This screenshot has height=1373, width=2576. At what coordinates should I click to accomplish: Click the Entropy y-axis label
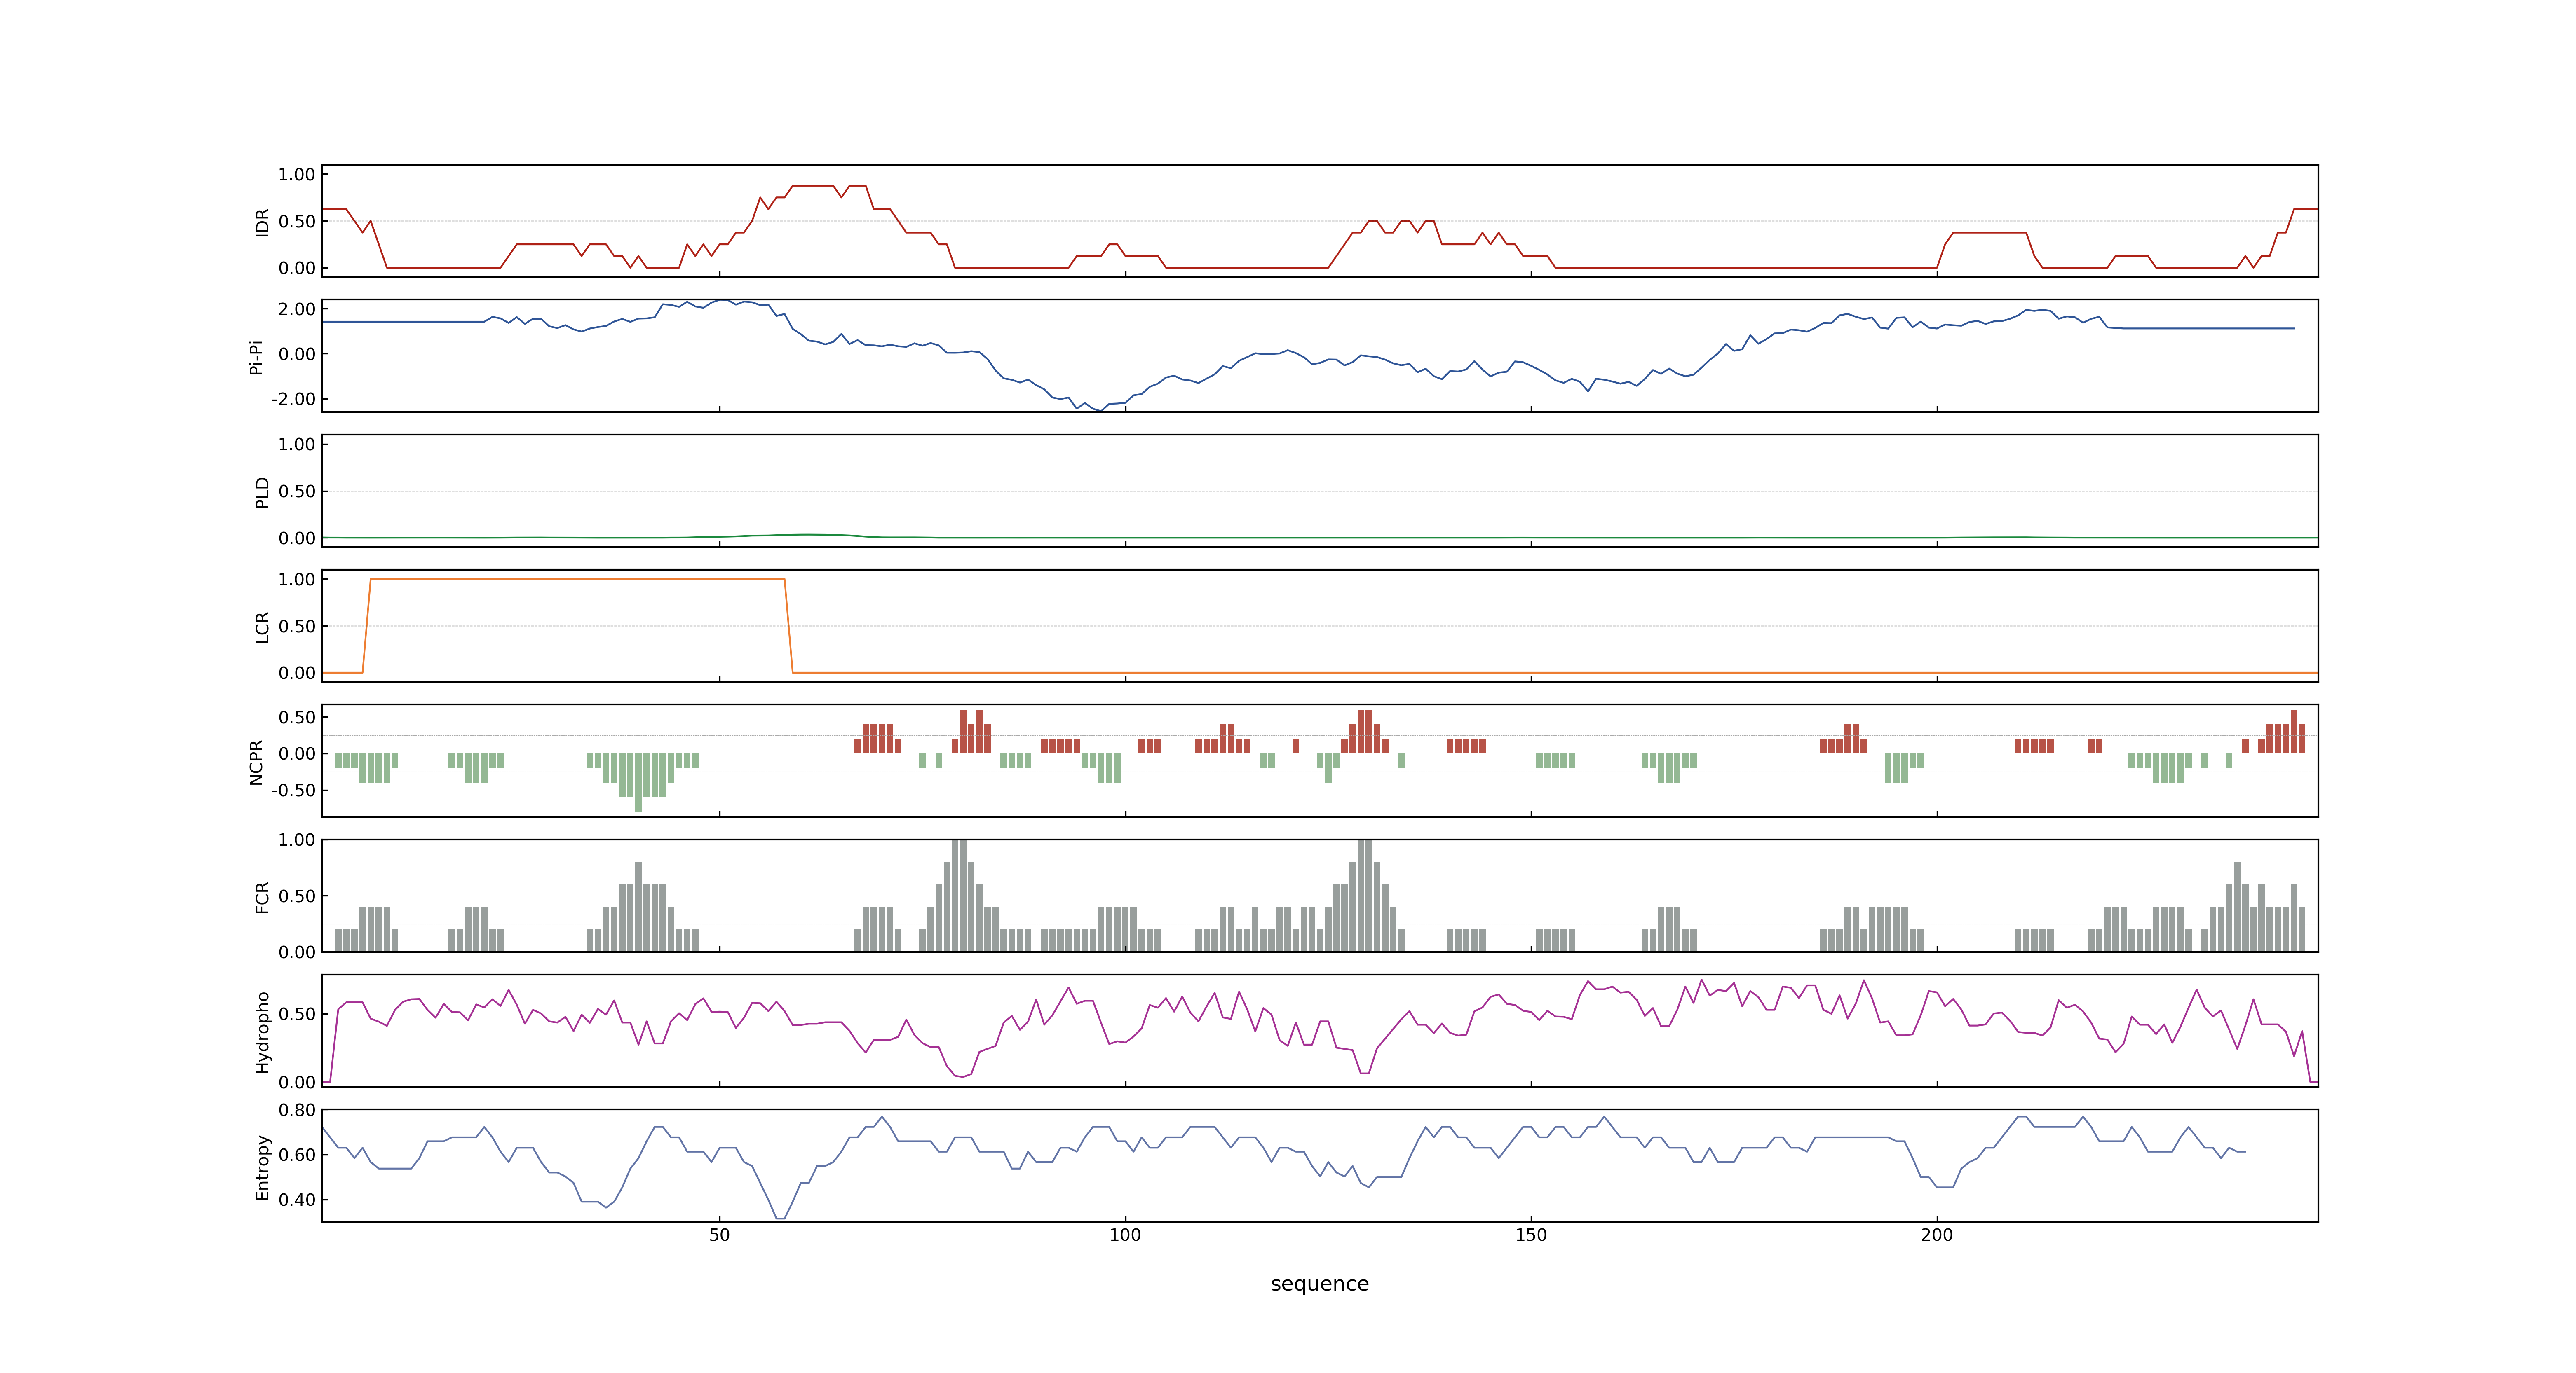263,1167
